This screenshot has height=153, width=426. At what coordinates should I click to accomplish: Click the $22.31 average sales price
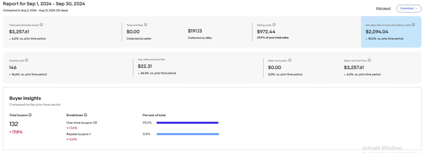click(x=145, y=66)
